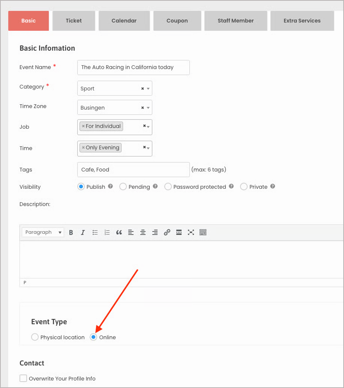Toggle bold formatting in description editor
This screenshot has width=344, height=388.
tap(71, 233)
